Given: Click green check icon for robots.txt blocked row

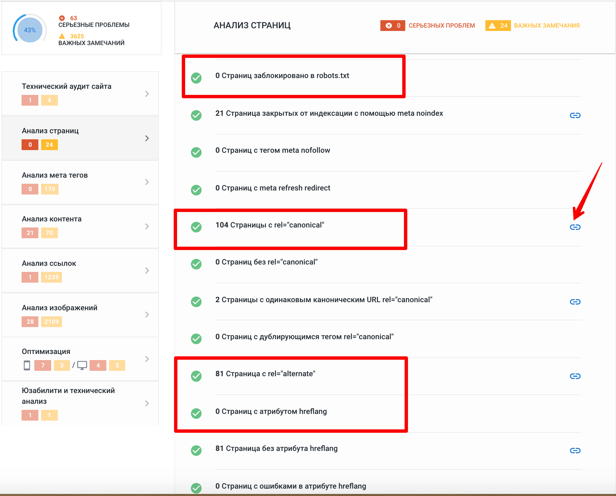Looking at the screenshot, I should (x=196, y=78).
